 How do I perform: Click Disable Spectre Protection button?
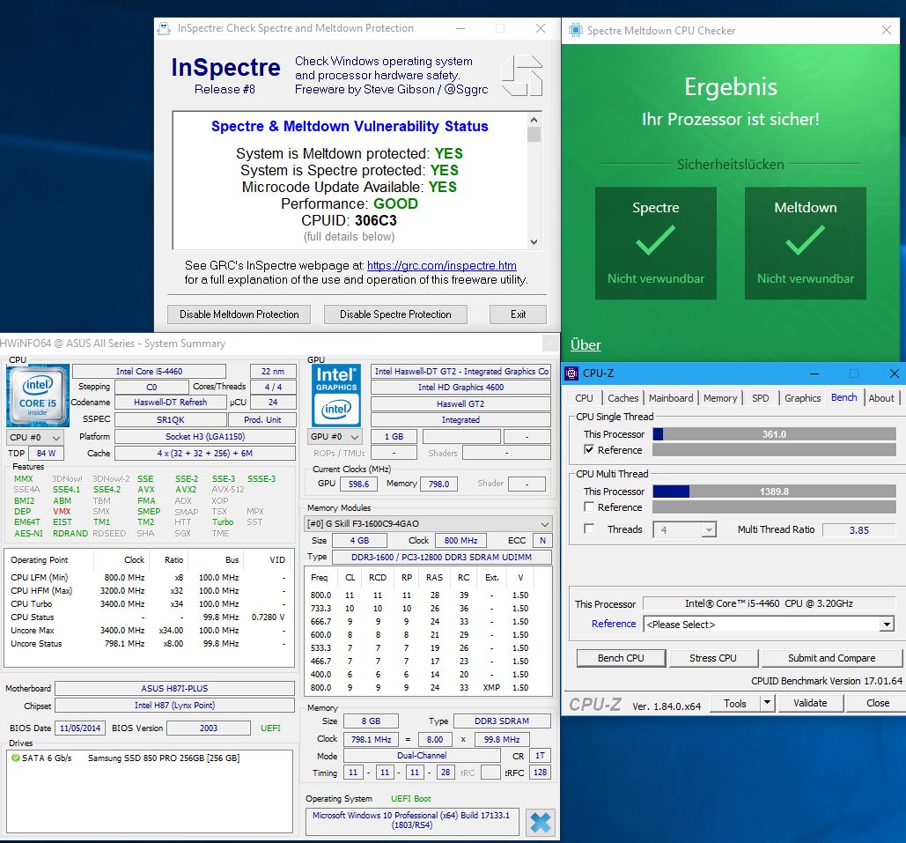[395, 314]
